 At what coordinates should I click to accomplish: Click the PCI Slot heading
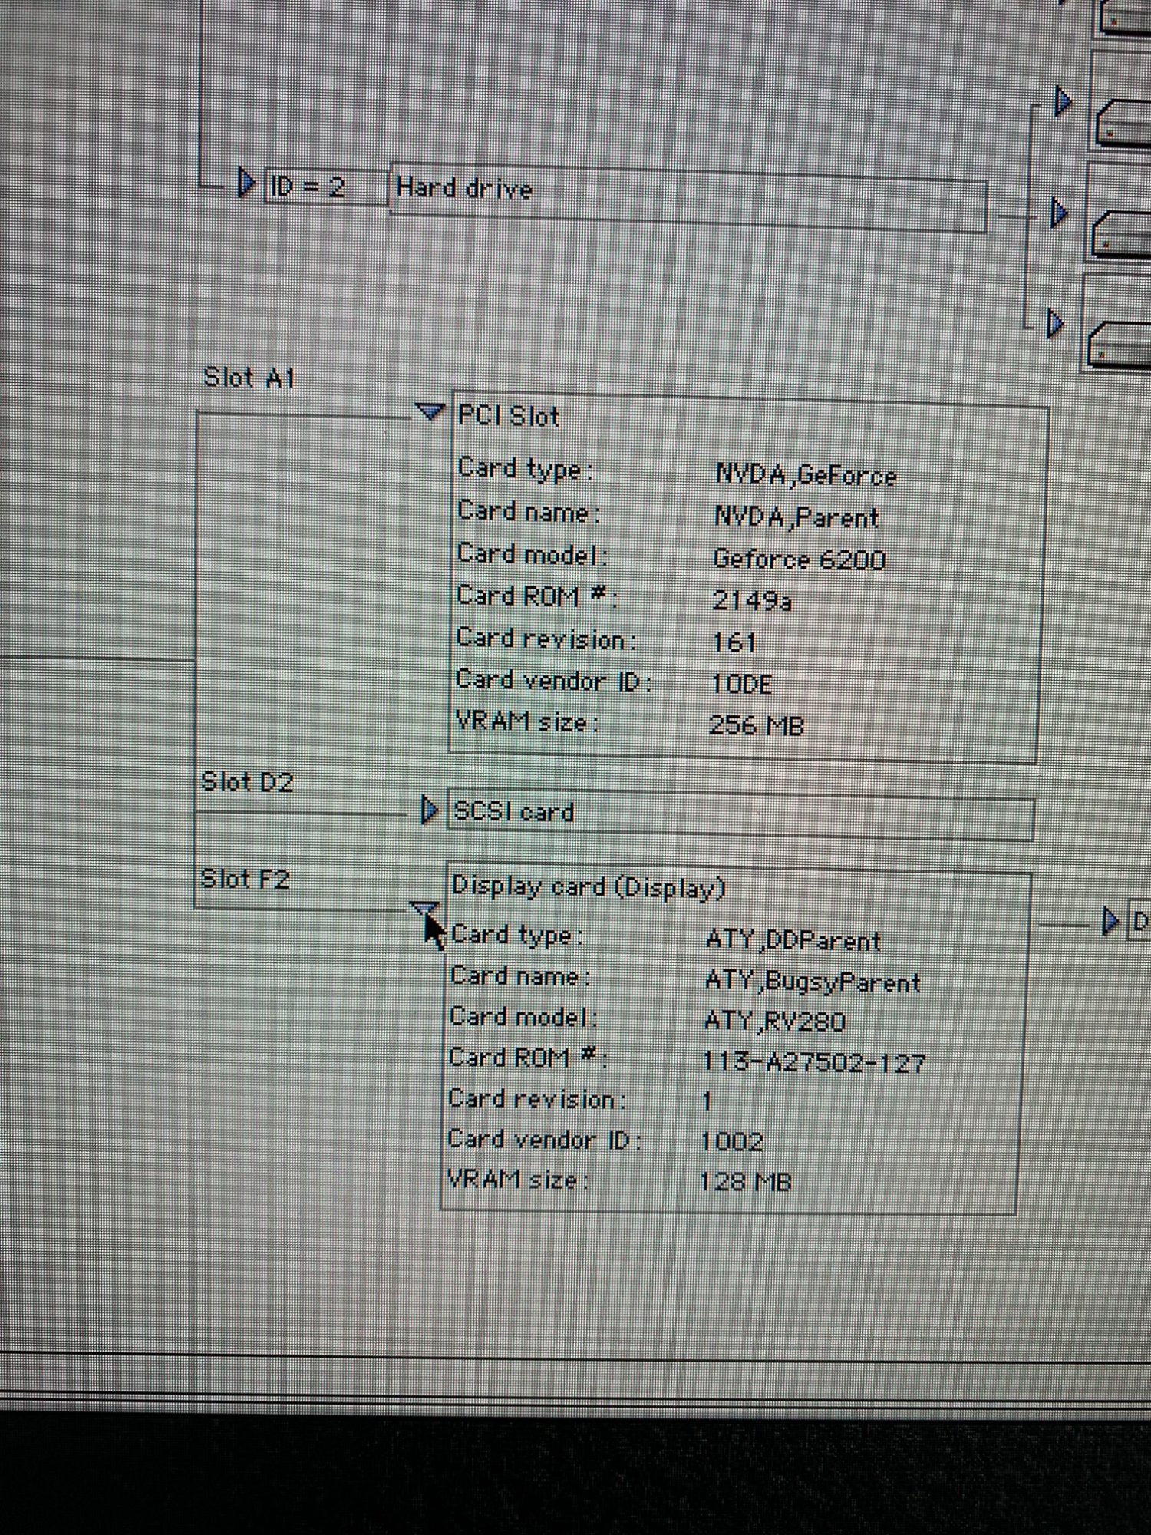pos(508,416)
